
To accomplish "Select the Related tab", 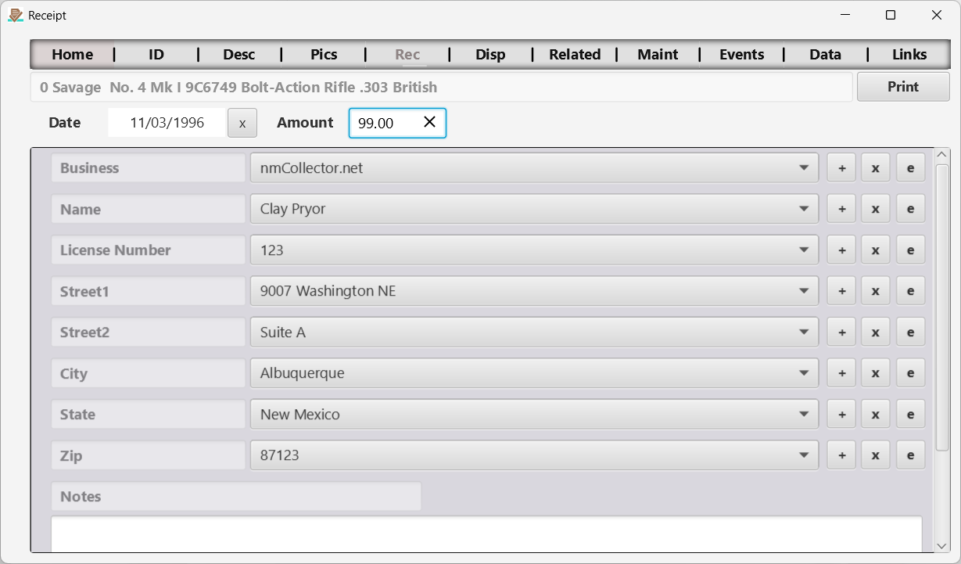I will (575, 54).
